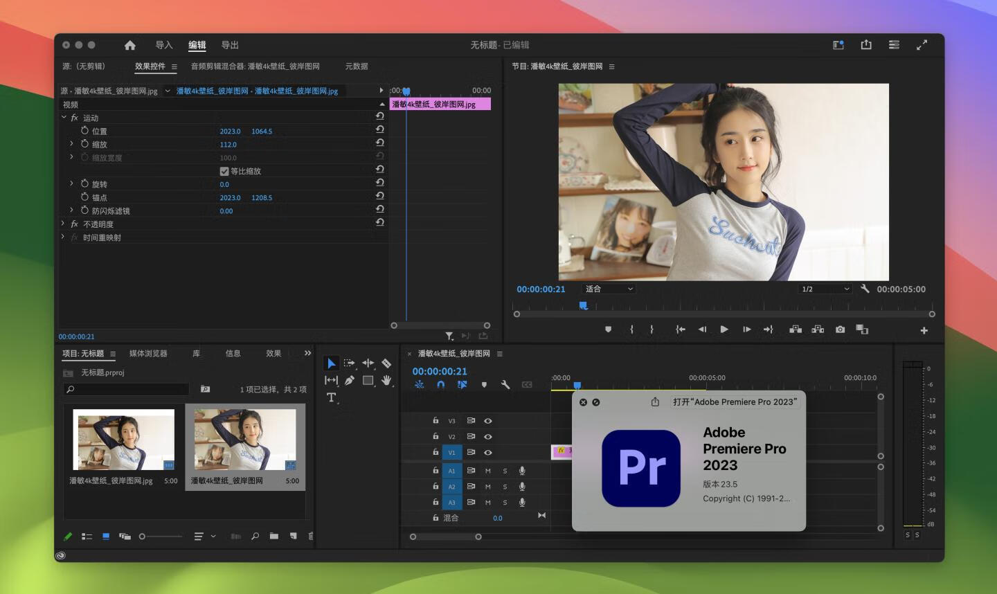Select the Slip tool

click(x=331, y=380)
